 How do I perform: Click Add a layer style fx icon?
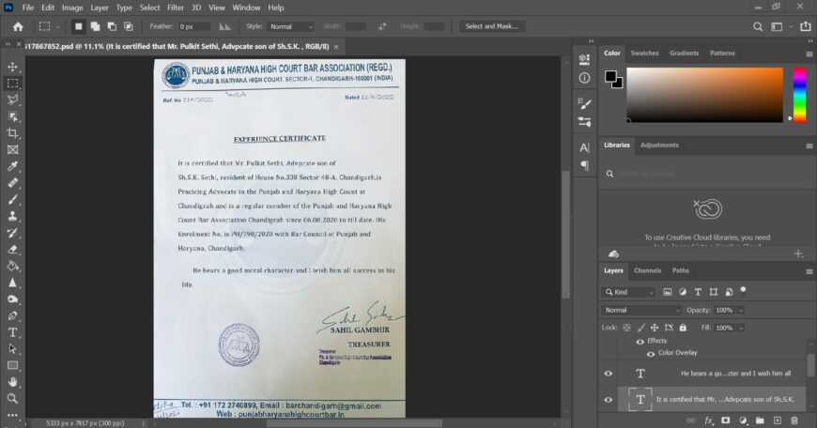709,420
